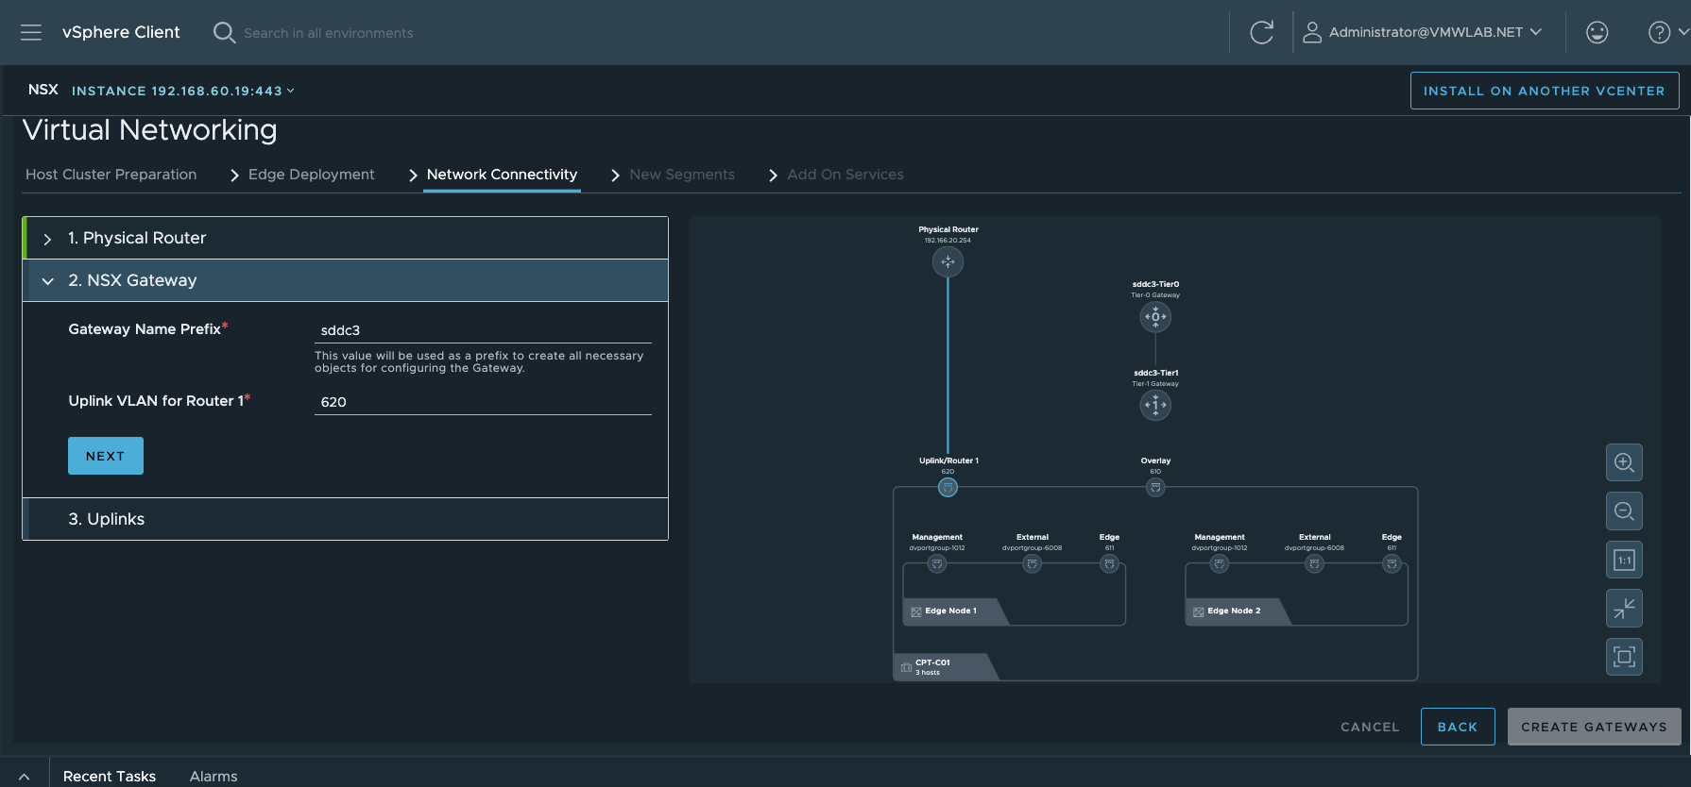Select the sddc3-Tier0 gateway icon
The height and width of the screenshot is (787, 1691).
coord(1155,317)
